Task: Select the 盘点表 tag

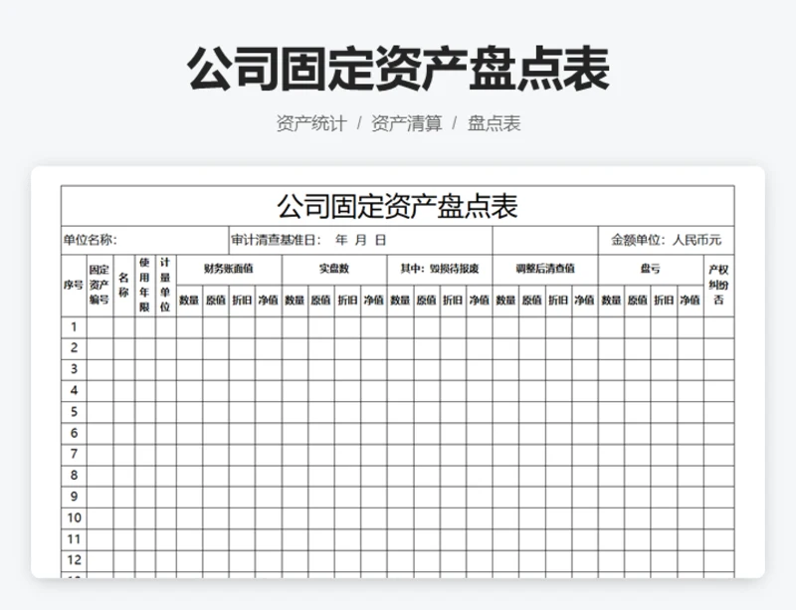Action: (494, 123)
